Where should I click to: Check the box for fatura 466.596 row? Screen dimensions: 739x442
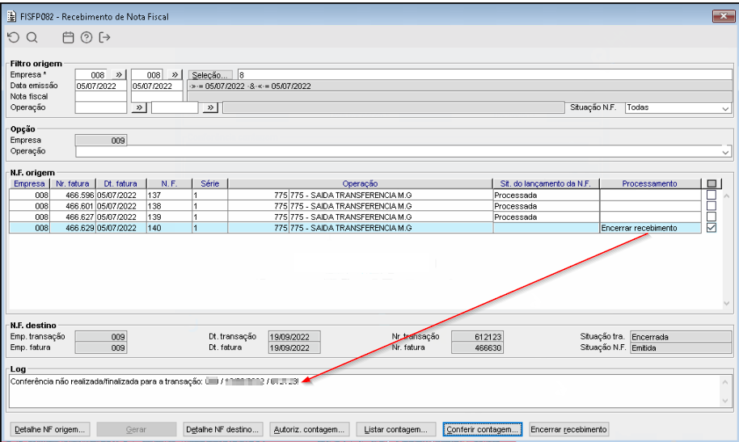pos(712,195)
